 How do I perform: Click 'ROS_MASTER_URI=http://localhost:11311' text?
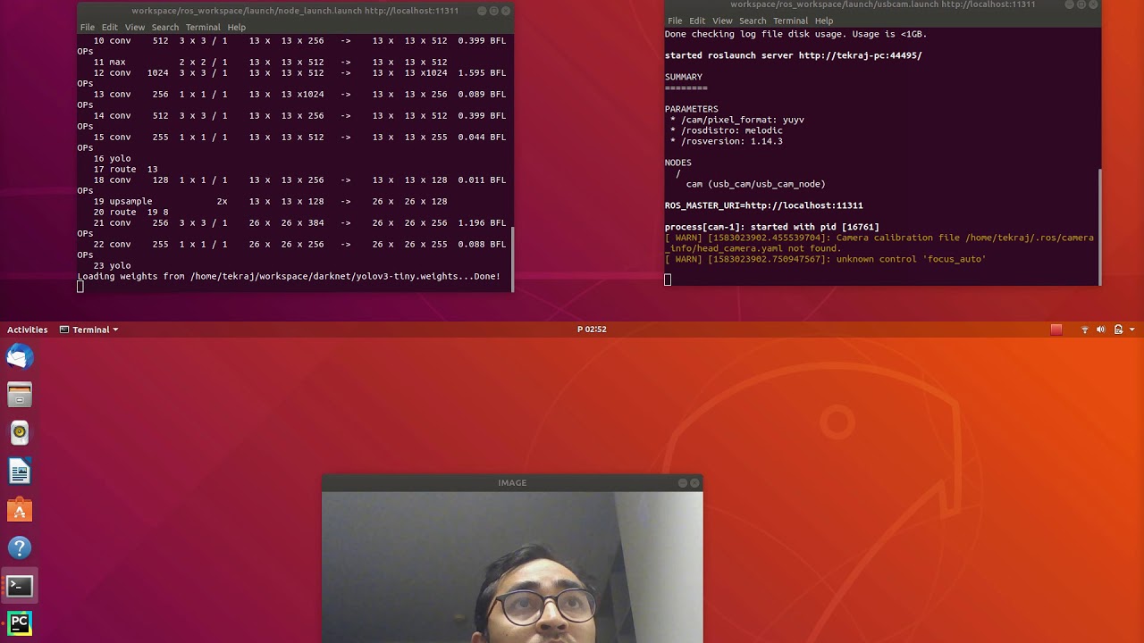coord(764,205)
